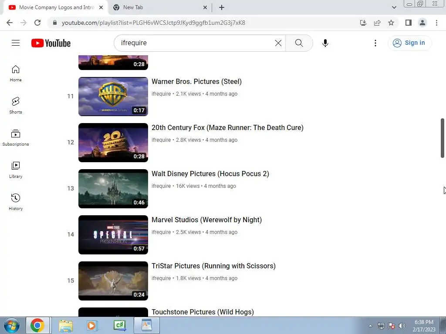The image size is (446, 334).
Task: Open ifrequire channel under Maze Runner video
Action: (x=161, y=140)
